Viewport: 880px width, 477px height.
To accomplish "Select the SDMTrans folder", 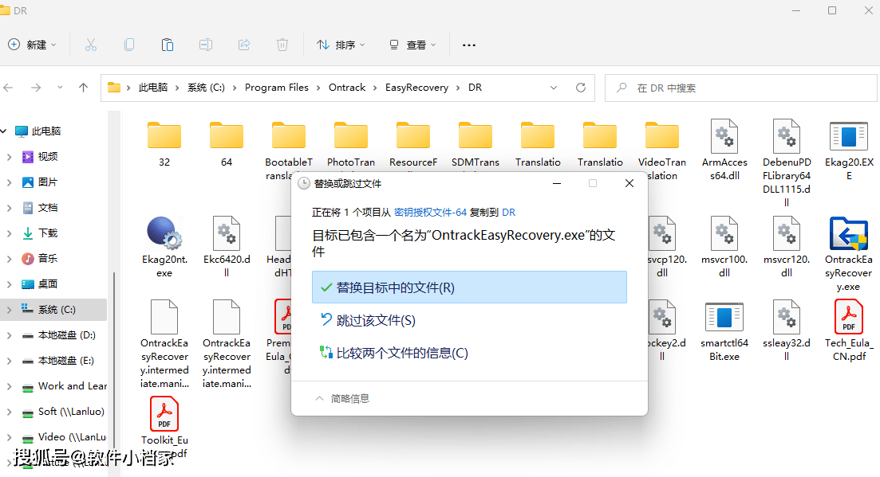I will [476, 144].
